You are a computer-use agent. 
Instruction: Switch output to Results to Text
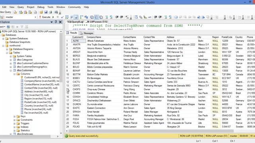92,17
